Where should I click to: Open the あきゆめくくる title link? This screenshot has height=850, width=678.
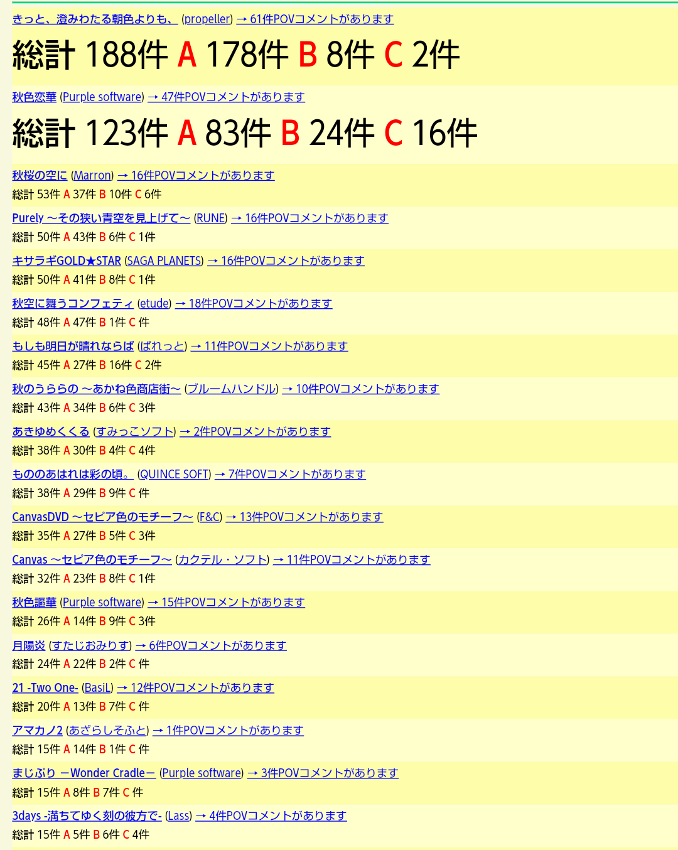pyautogui.click(x=51, y=432)
